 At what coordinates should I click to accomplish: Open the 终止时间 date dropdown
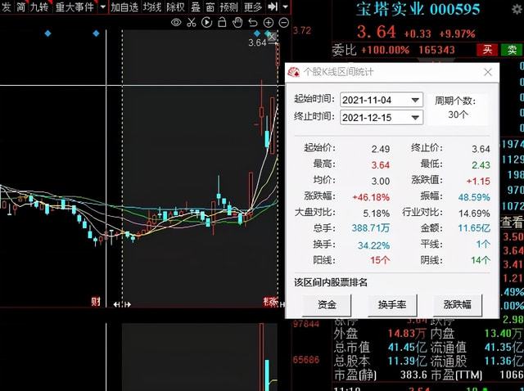[x=415, y=118]
